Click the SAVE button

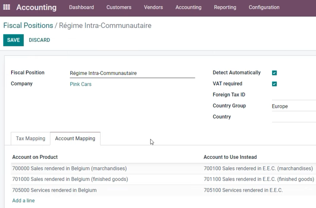pos(13,40)
